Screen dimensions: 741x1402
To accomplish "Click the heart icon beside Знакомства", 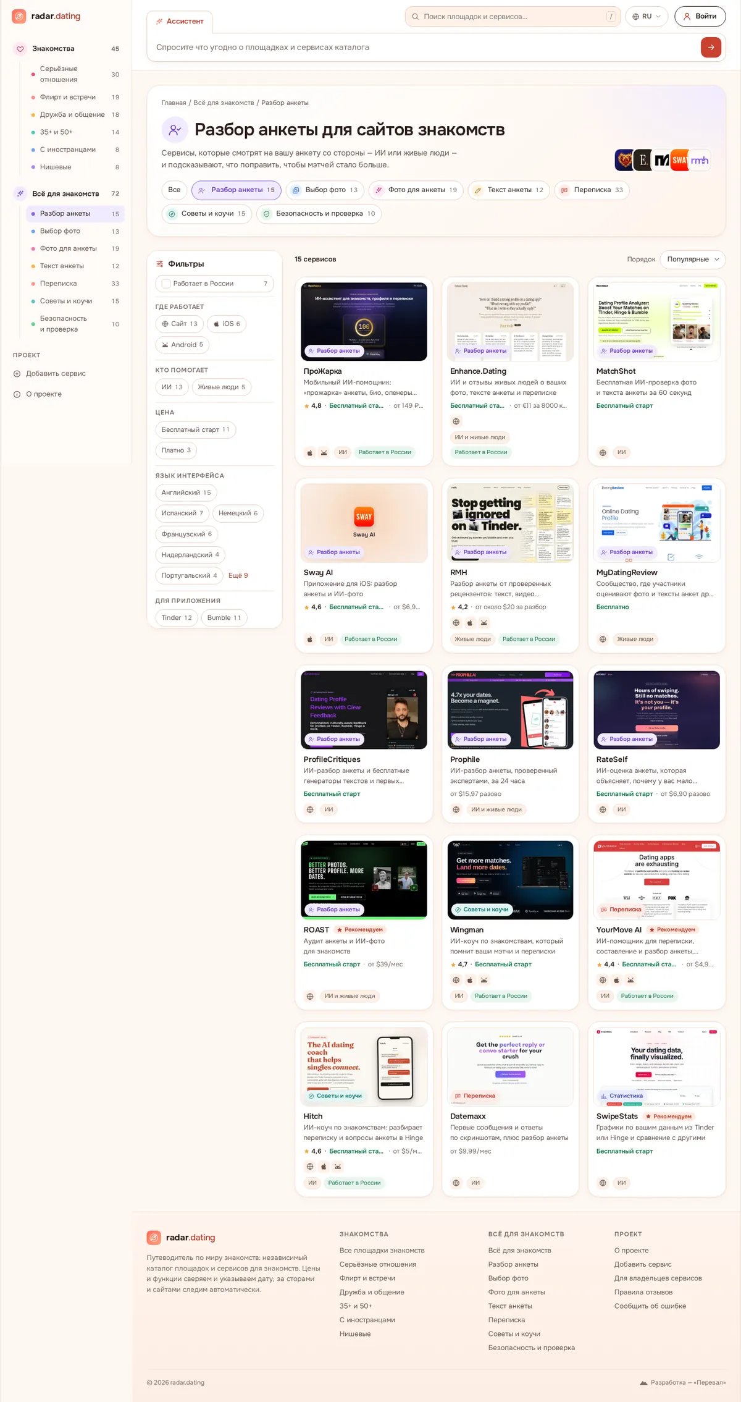I will (x=20, y=49).
